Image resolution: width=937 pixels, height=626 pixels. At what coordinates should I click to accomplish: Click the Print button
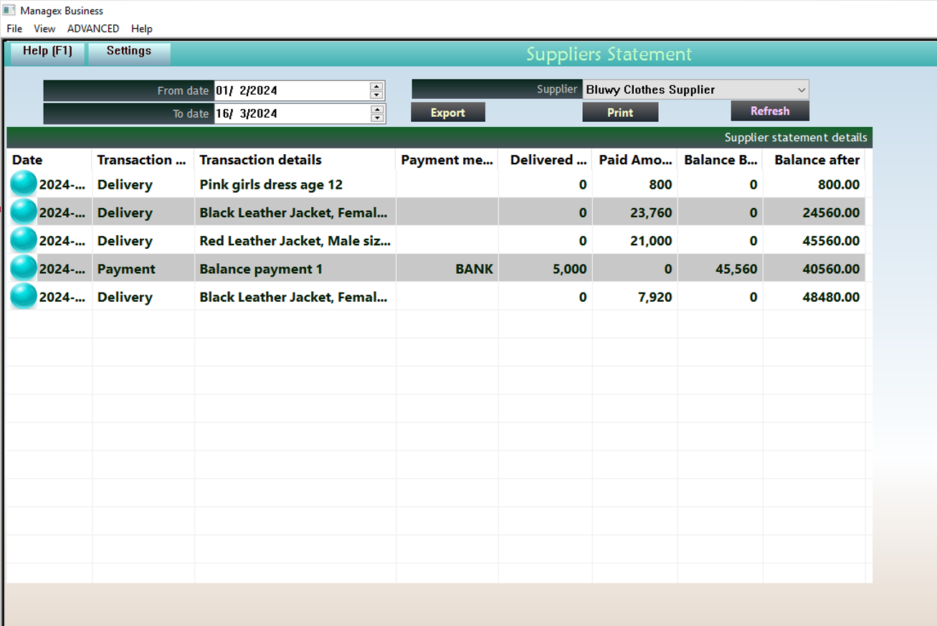(620, 113)
